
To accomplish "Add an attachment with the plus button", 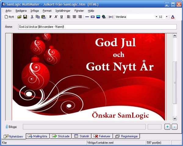I will [x=167, y=127].
